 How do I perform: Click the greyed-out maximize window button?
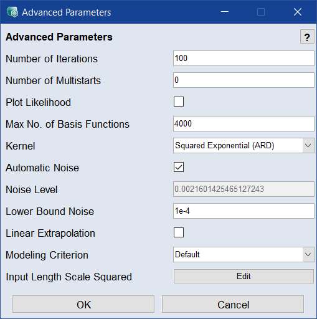point(261,12)
